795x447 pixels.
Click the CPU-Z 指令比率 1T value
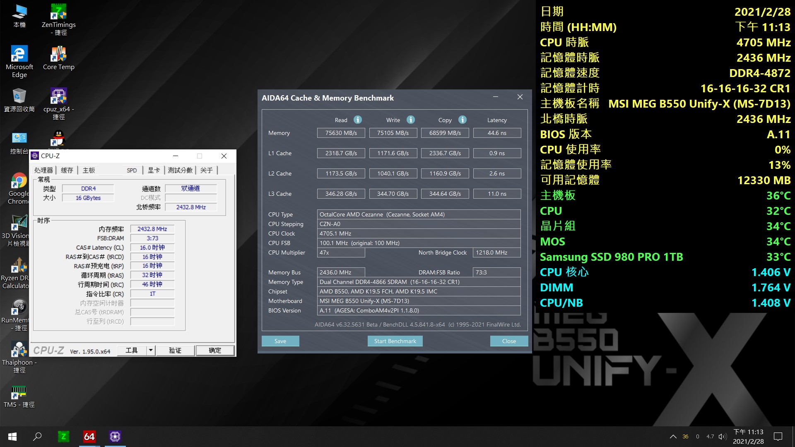coord(152,294)
